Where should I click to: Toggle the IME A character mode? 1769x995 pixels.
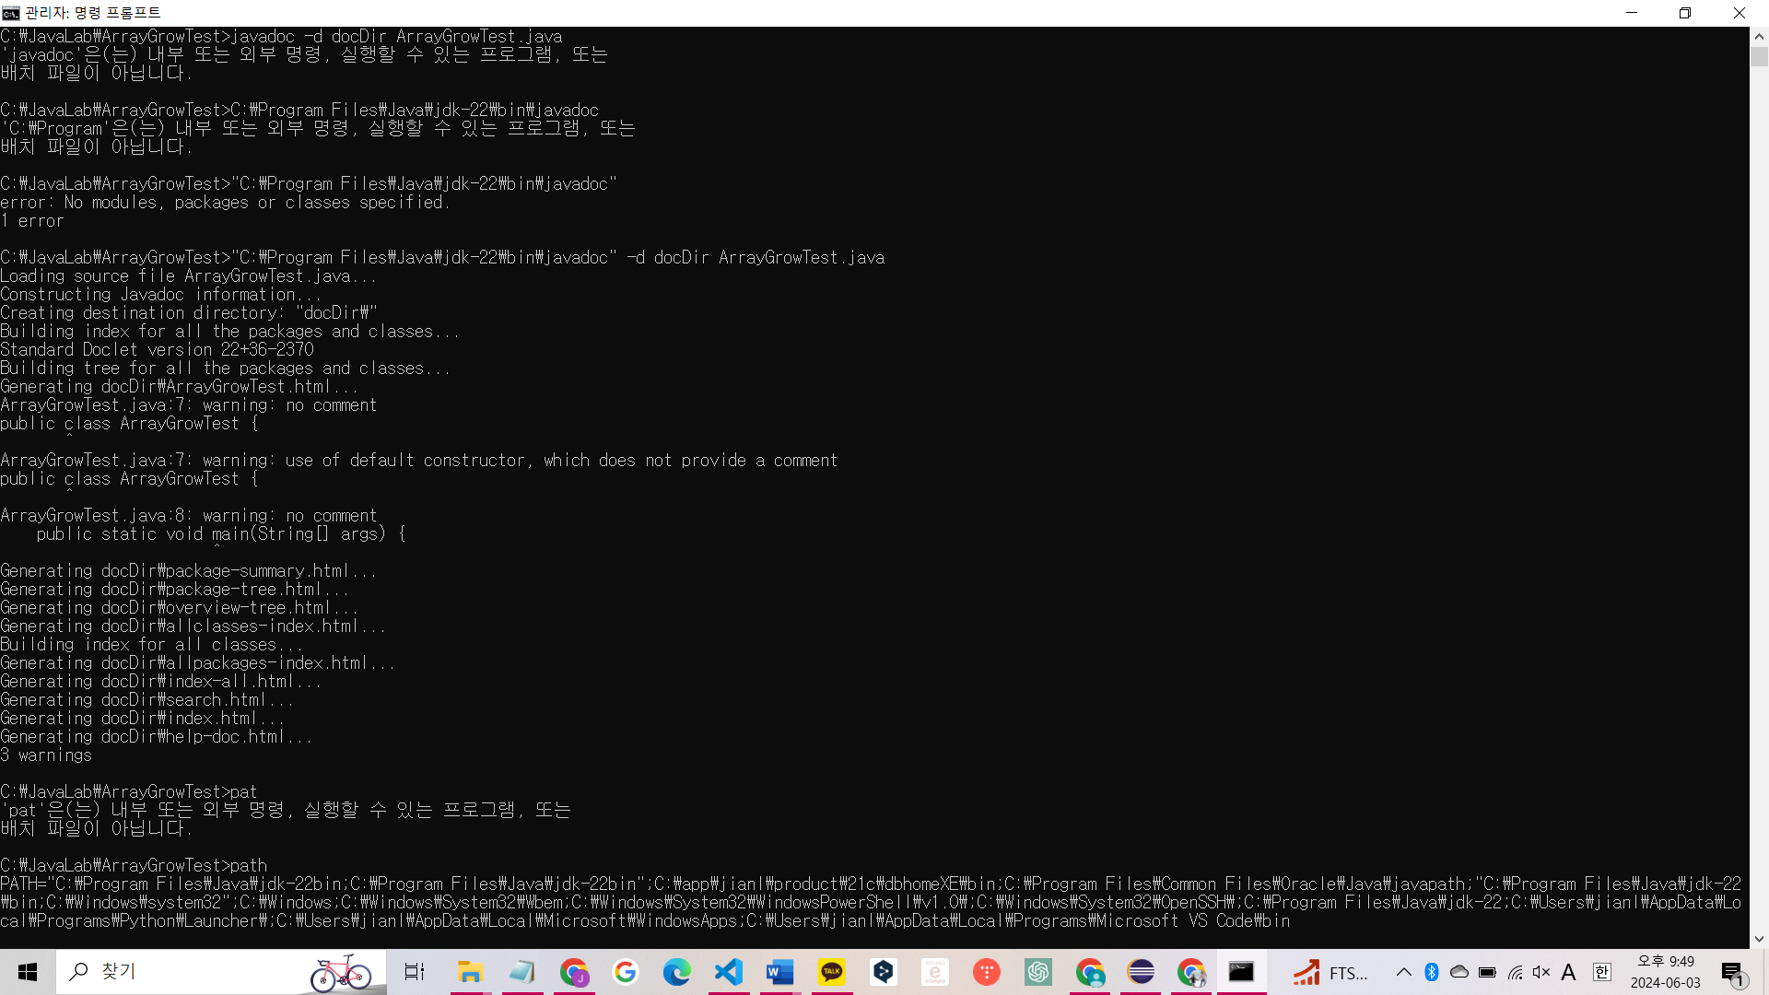(1569, 972)
